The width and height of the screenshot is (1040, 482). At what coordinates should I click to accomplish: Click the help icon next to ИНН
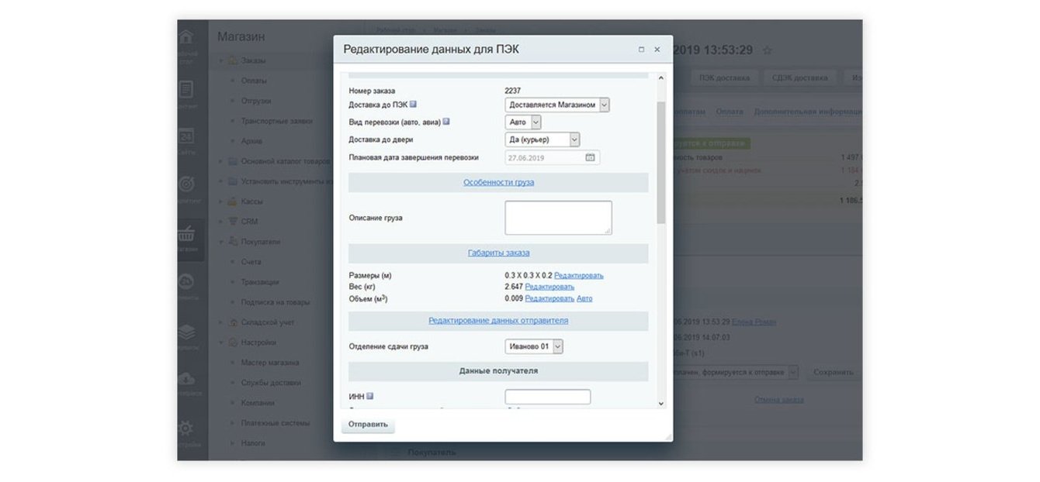click(x=370, y=396)
